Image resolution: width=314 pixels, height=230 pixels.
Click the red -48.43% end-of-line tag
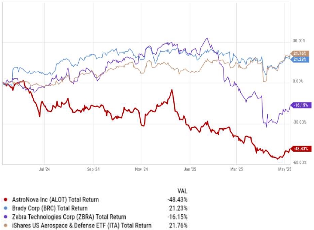pyautogui.click(x=301, y=149)
